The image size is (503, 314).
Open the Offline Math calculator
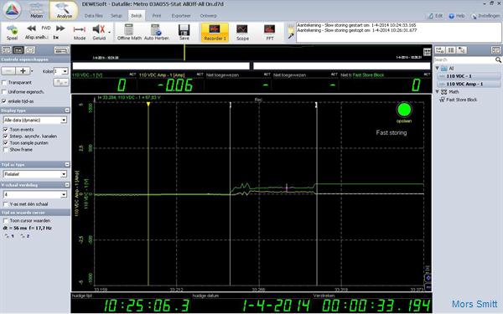pyautogui.click(x=129, y=32)
